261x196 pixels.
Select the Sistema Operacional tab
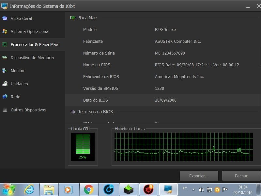coord(30,31)
